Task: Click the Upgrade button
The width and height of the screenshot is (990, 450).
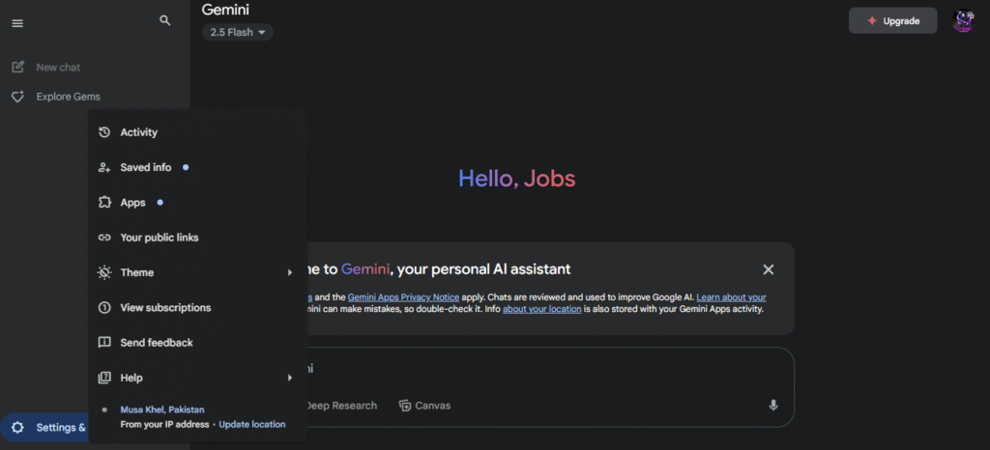Action: 892,21
